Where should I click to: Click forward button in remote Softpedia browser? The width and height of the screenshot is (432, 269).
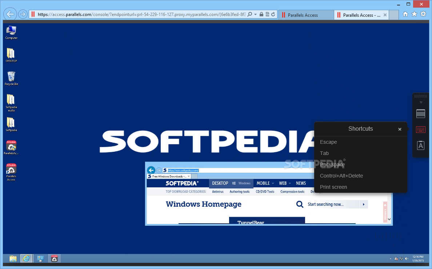click(x=159, y=170)
